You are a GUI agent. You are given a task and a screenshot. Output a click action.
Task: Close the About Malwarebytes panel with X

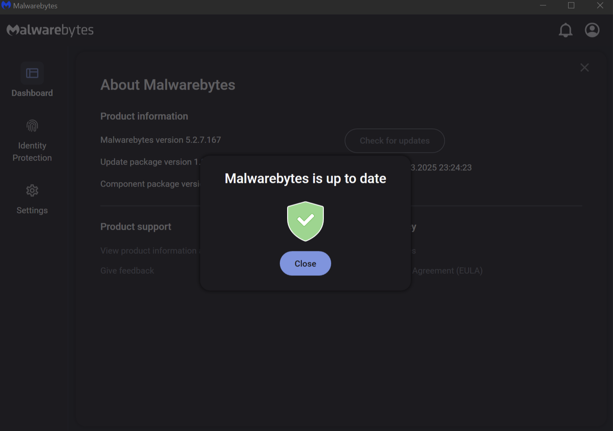click(x=584, y=68)
